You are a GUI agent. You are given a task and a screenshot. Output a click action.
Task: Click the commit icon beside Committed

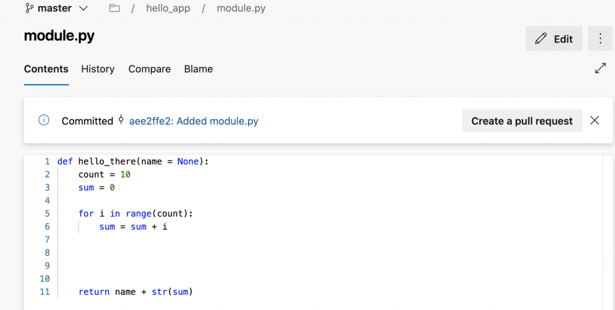[121, 120]
